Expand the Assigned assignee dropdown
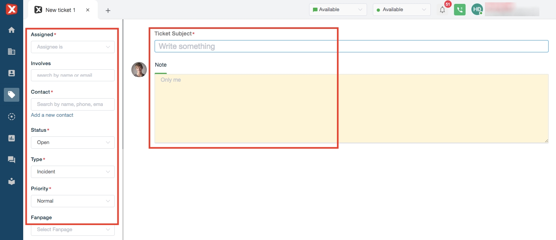 (x=73, y=47)
